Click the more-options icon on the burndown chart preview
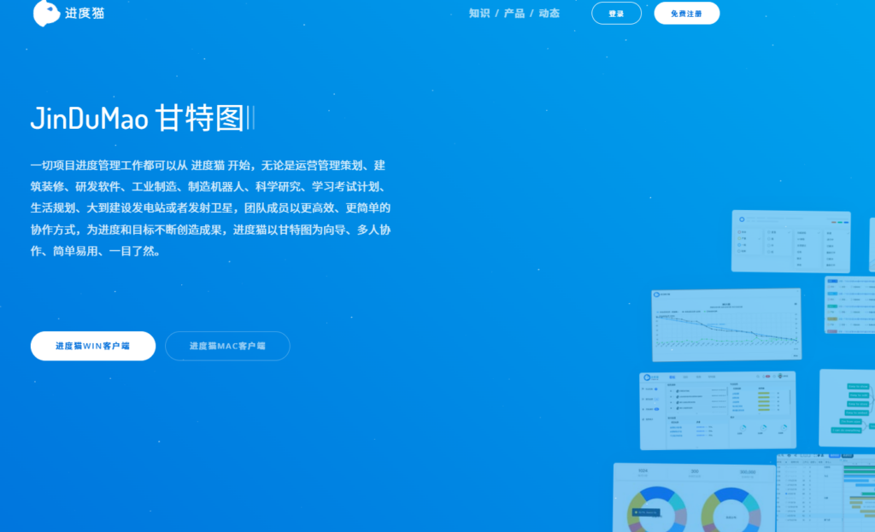875x532 pixels. point(796,304)
